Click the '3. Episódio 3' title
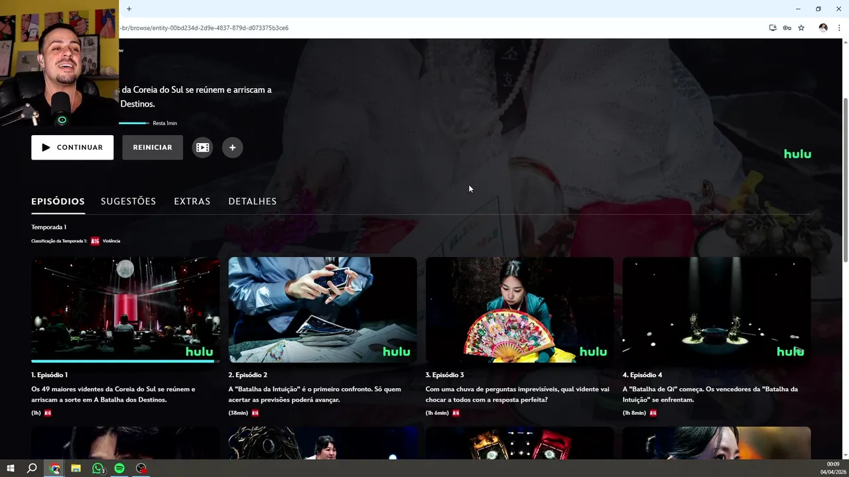The image size is (849, 477). click(444, 375)
